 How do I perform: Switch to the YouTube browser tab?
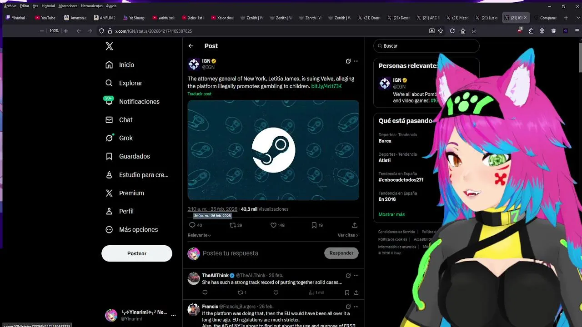point(45,18)
